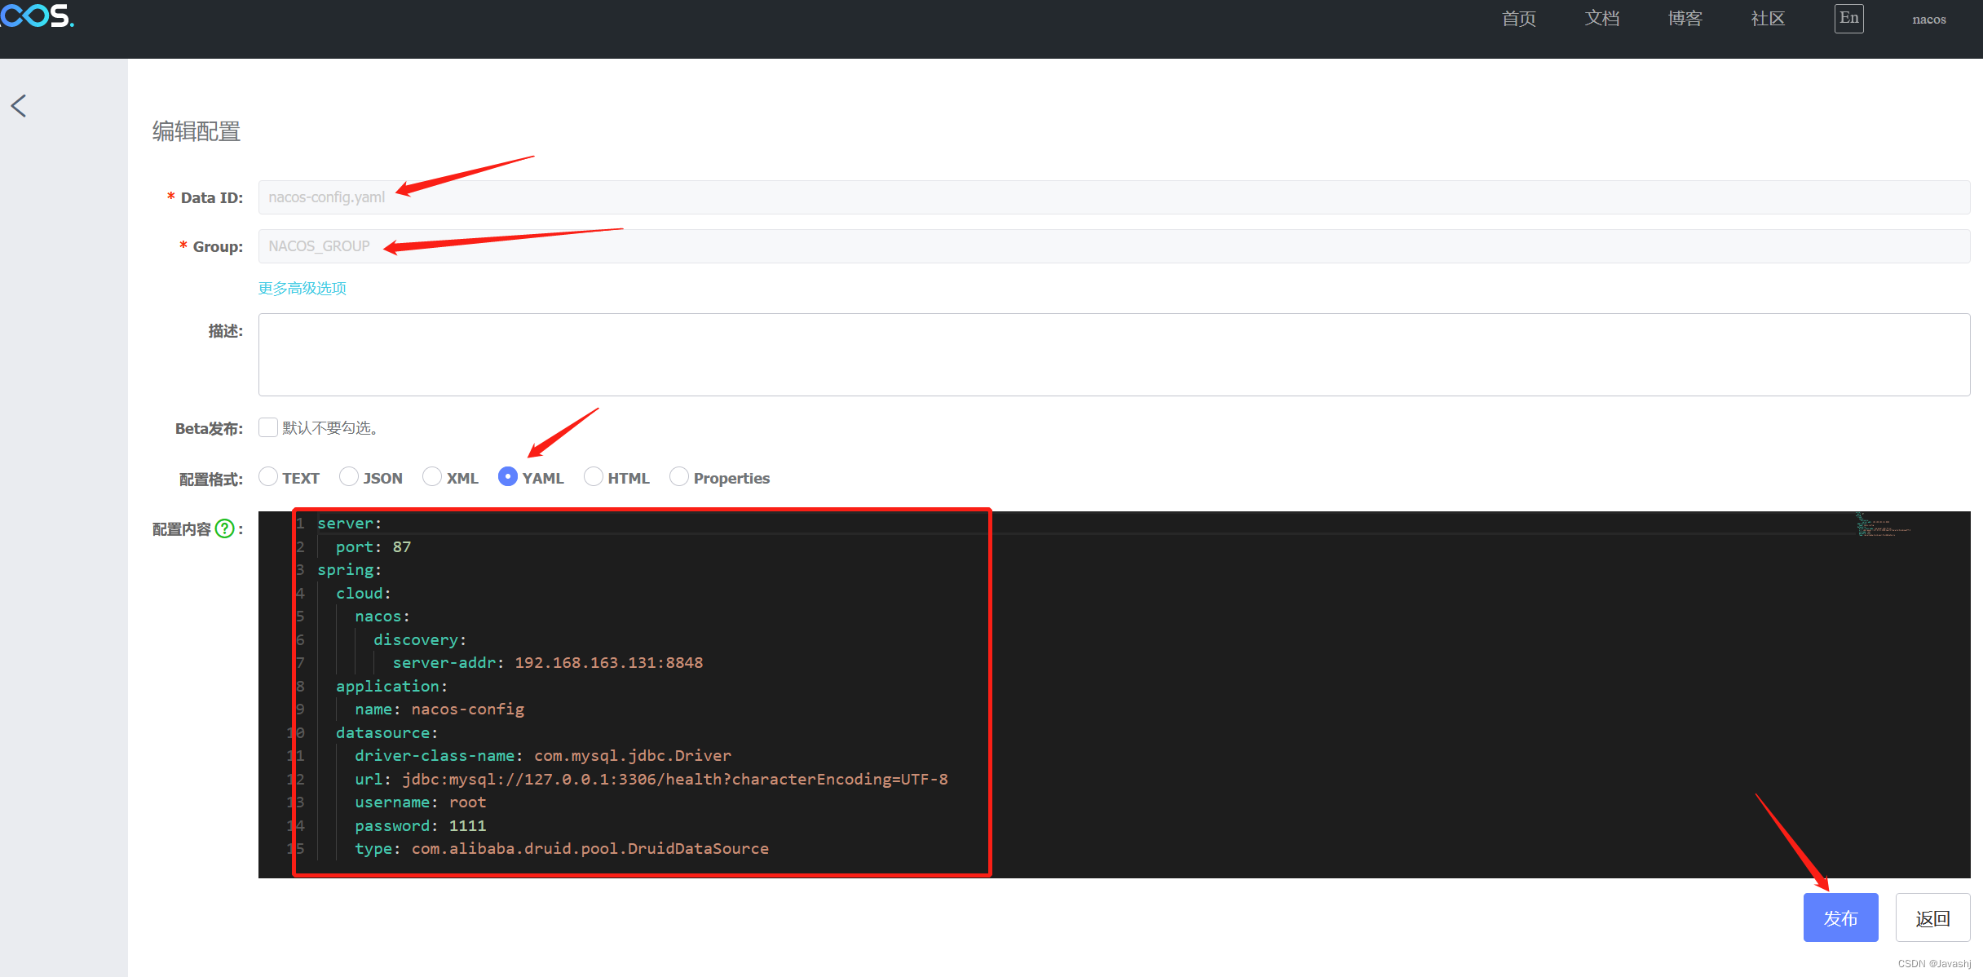Screen dimensions: 1983x977
Task: Click the back arrow icon in sidebar
Action: 19,105
